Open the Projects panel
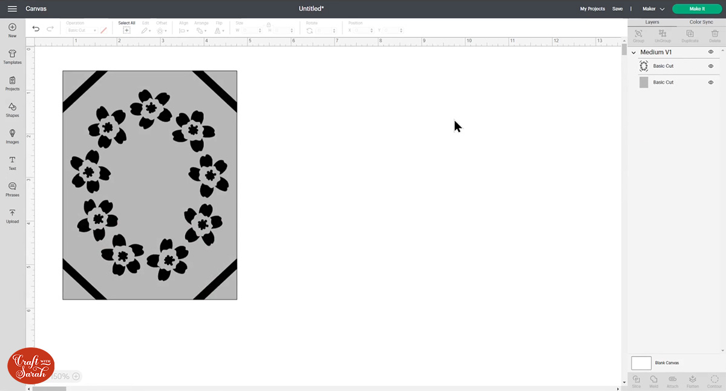The height and width of the screenshot is (391, 726). click(x=12, y=84)
